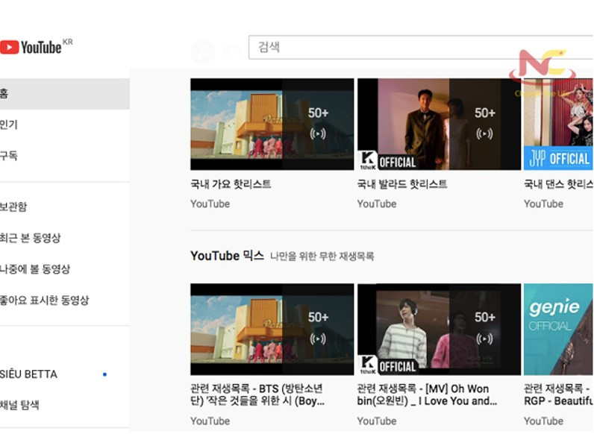594x434 pixels.
Task: Click the YouTube 믹스 section heading
Action: [228, 256]
